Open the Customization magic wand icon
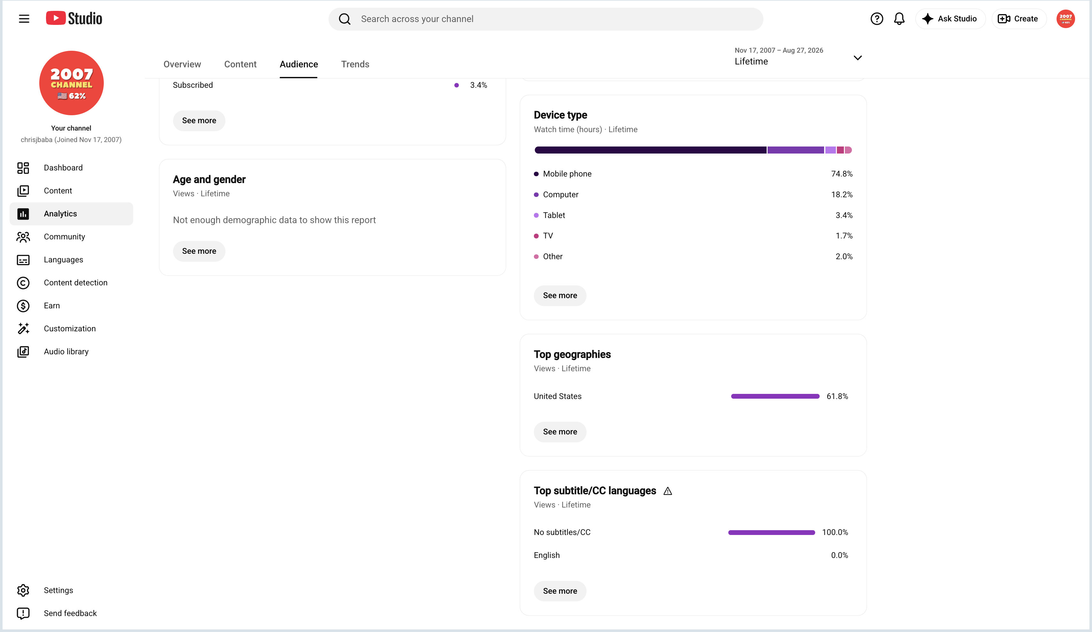 [x=23, y=328]
